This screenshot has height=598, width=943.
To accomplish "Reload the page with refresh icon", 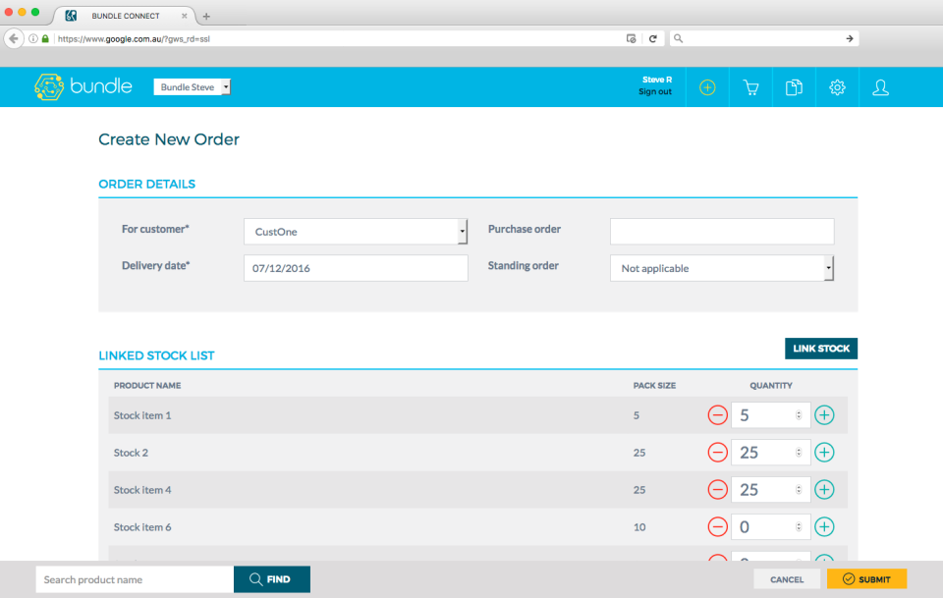I will coord(653,37).
